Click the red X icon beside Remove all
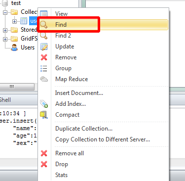Screen dimensions: 185x181 (44, 153)
